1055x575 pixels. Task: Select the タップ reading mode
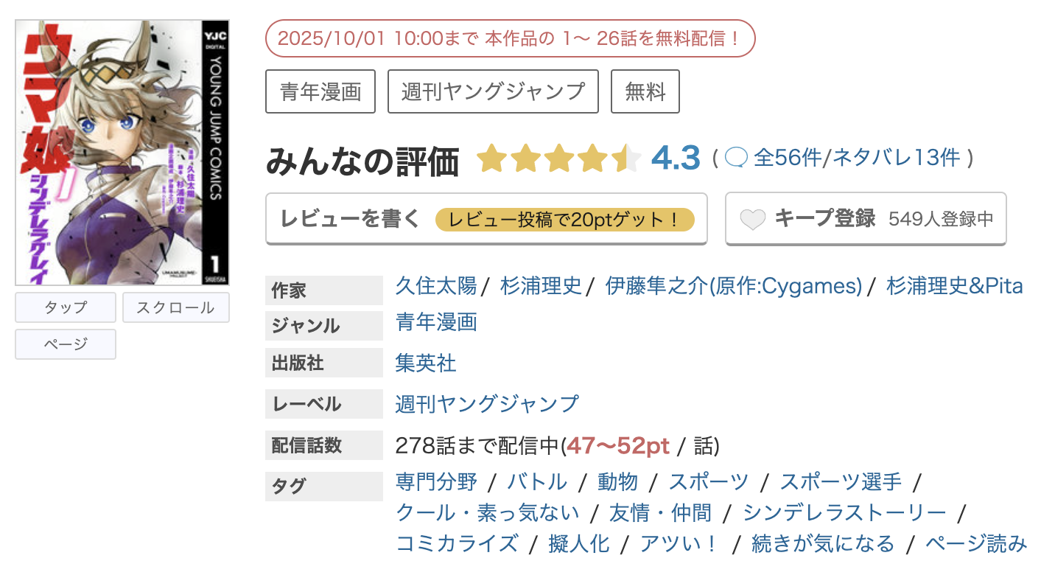click(x=66, y=307)
